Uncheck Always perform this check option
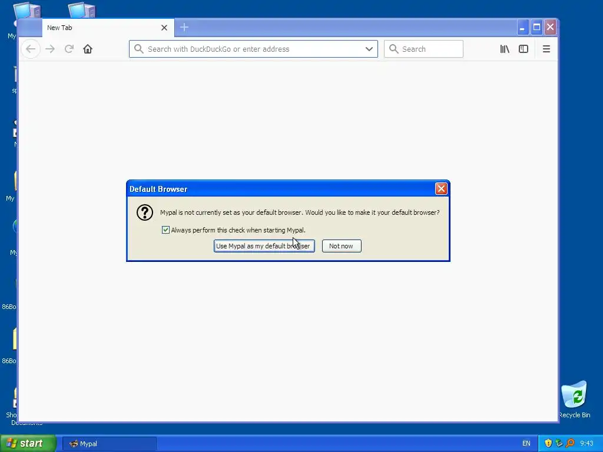This screenshot has width=603, height=452. pos(165,230)
